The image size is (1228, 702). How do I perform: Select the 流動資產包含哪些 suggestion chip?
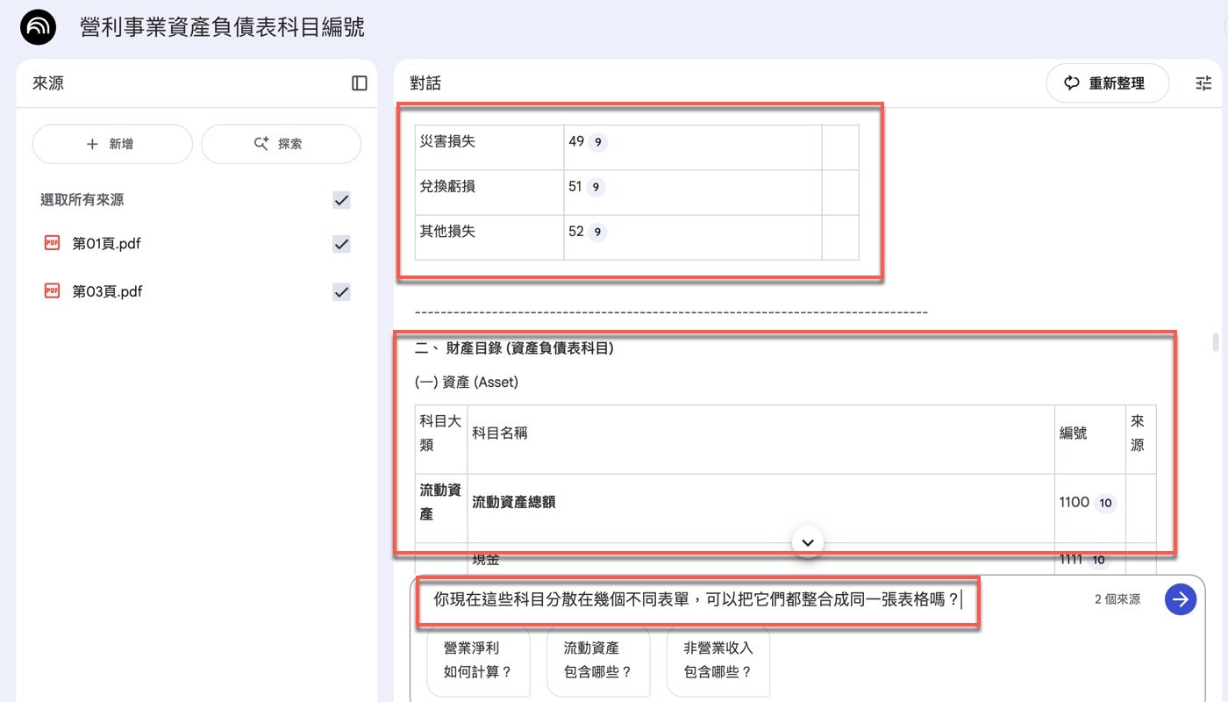pyautogui.click(x=598, y=662)
